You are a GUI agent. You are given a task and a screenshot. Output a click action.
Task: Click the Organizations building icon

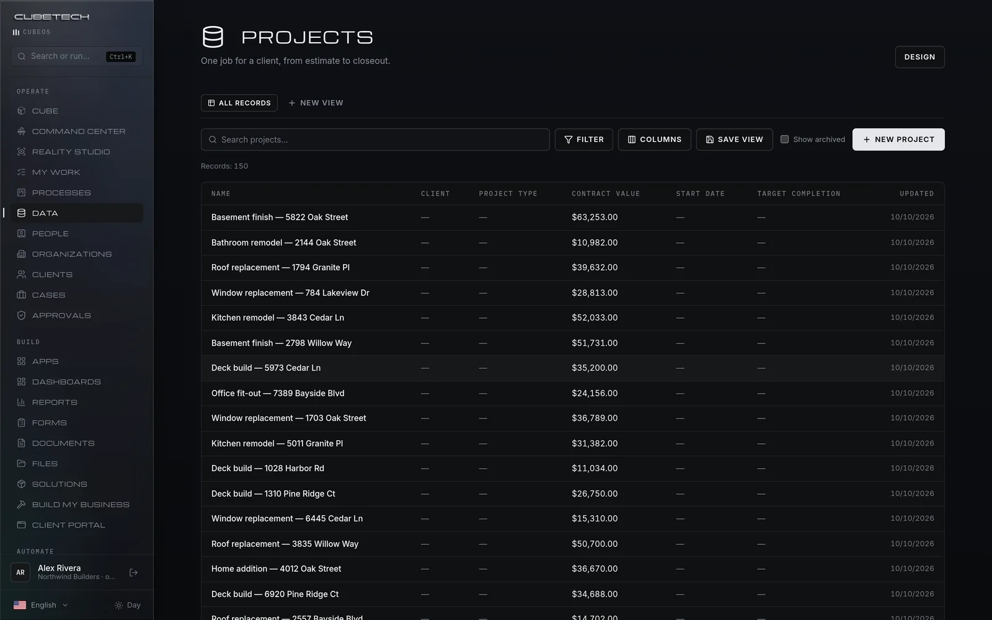(x=21, y=254)
